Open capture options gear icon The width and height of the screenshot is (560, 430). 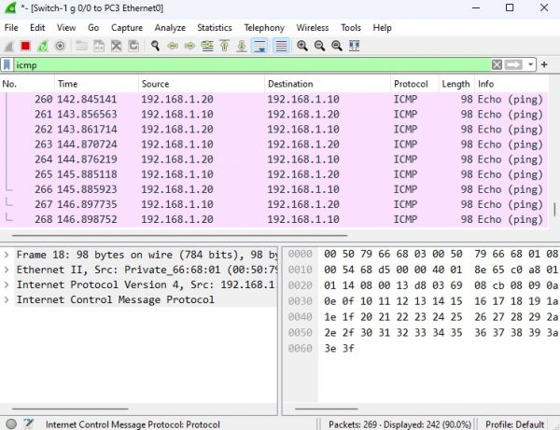point(59,46)
